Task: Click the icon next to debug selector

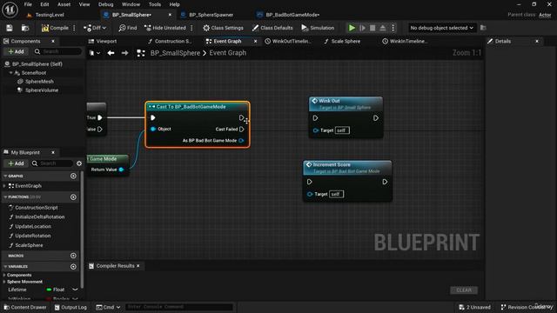Action: coord(483,28)
